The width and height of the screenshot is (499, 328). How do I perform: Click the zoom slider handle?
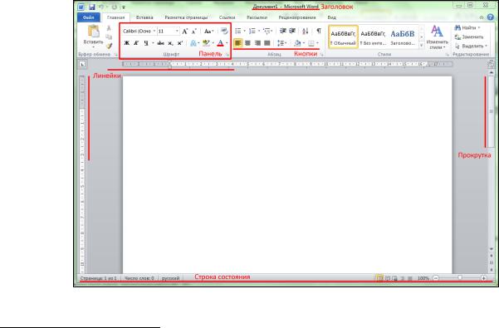tap(459, 277)
